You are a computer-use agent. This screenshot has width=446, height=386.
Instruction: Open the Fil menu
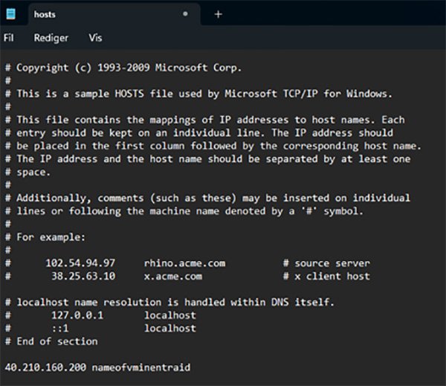9,37
